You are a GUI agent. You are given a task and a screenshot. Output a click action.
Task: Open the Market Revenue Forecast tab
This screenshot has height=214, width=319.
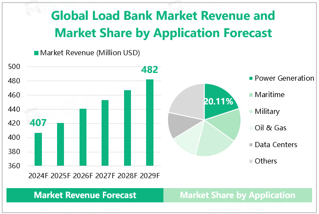(85, 195)
